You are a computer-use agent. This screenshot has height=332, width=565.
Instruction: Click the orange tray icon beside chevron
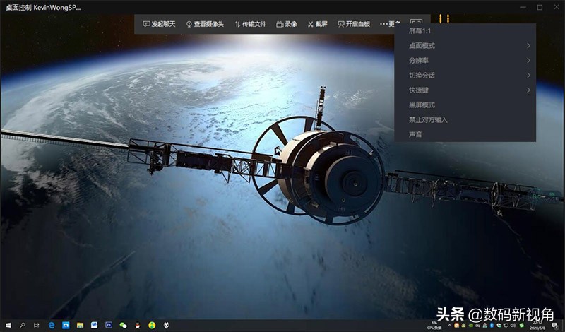[x=456, y=326]
